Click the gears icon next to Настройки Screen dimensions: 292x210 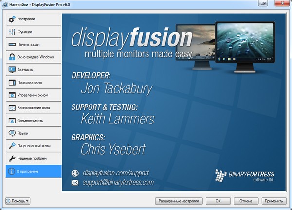click(12, 19)
